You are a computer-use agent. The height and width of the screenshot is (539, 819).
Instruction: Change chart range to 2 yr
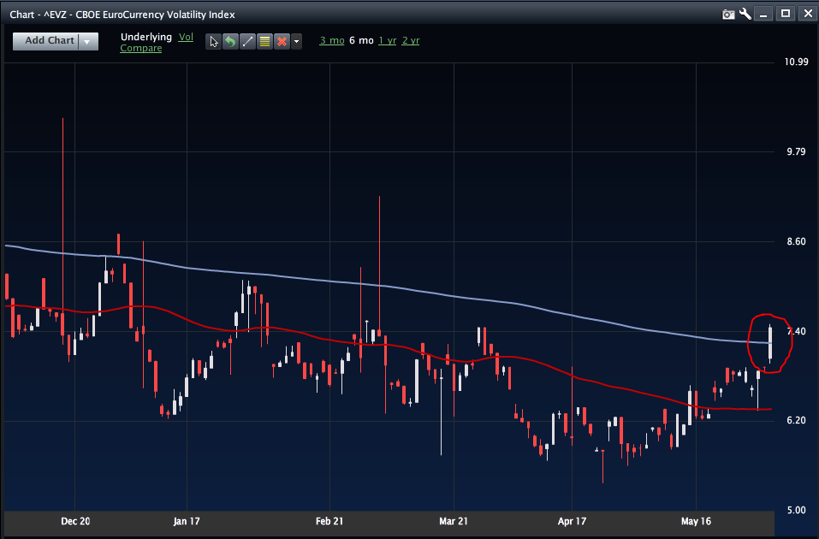pyautogui.click(x=411, y=40)
